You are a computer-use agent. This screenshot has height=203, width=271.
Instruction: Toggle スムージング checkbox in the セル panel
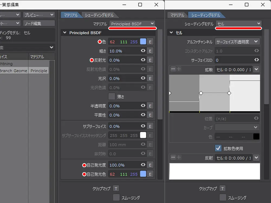[x=223, y=198]
